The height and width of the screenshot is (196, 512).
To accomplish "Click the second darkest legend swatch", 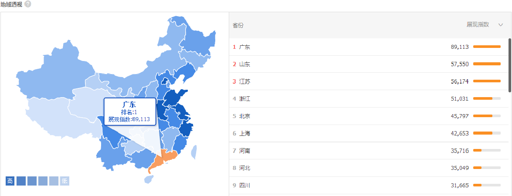I will point(21,181).
